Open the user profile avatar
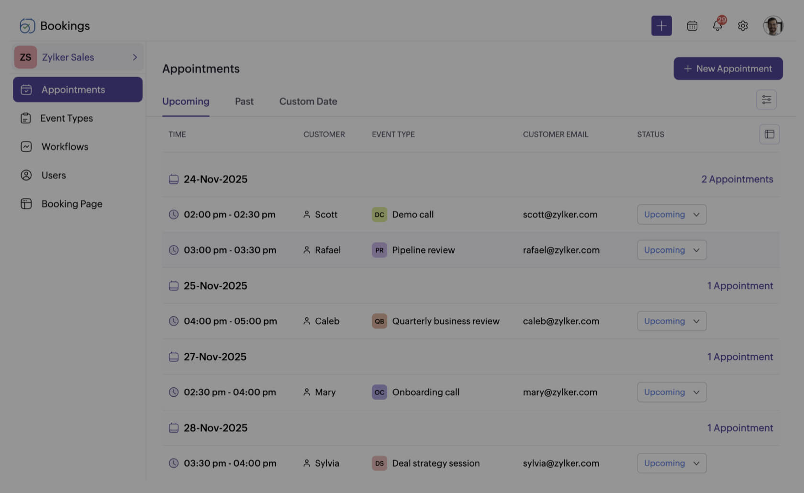The width and height of the screenshot is (804, 493). point(773,26)
